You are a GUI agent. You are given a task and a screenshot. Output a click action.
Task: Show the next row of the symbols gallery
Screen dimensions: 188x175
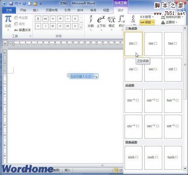[x=81, y=22]
